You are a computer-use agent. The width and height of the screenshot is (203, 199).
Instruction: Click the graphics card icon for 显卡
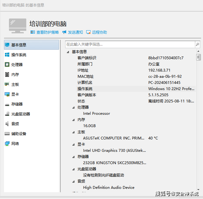point(7,94)
